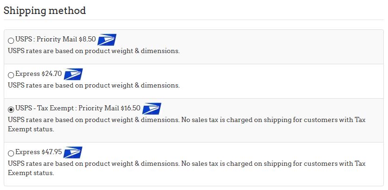Screen dimensions: 388x190
Task: Click description text under Express $24.70
Action: point(93,85)
